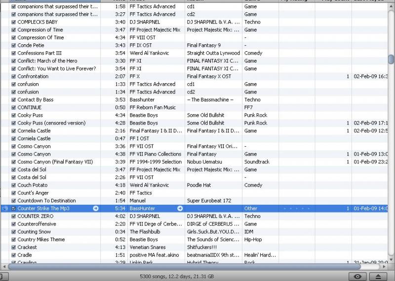
Task: Click the Super Eurobeat 172 album cell
Action: point(209,201)
